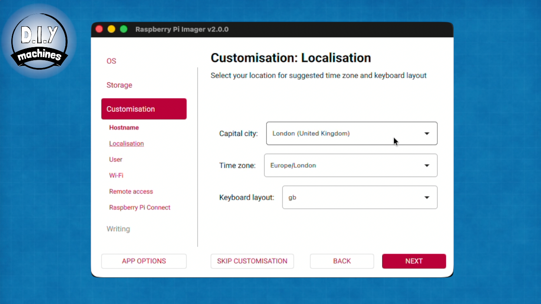Viewport: 541px width, 304px height.
Task: Open the Localisation sub-section link
Action: [126, 144]
